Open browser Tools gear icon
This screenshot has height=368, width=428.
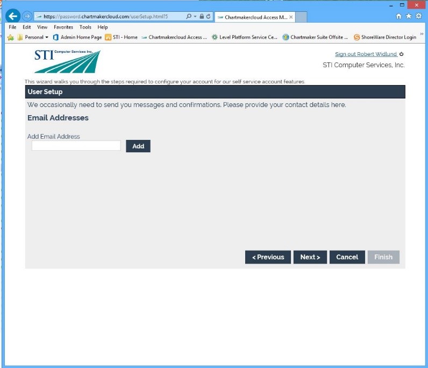tap(418, 17)
